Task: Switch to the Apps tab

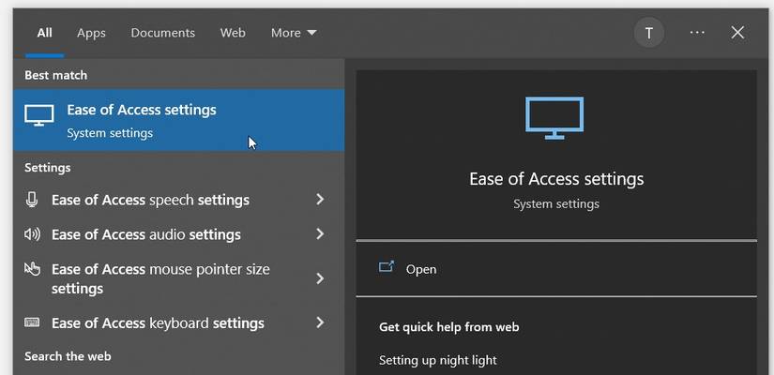Action: pos(91,33)
